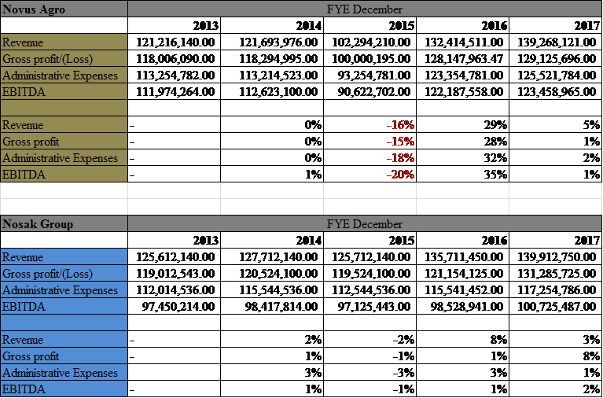Select cell with value 119,524,100.00

click(x=370, y=273)
